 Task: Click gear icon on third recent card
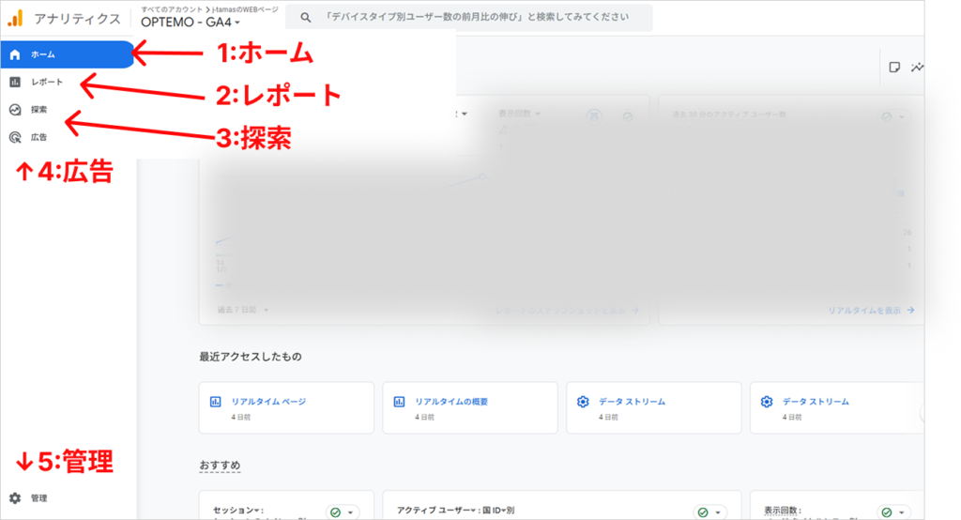[x=583, y=402]
